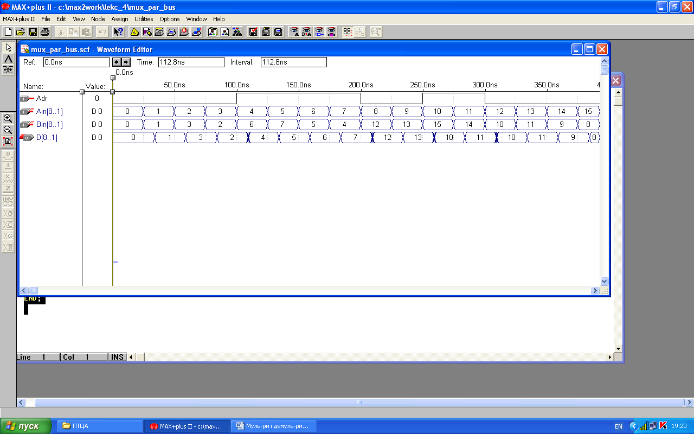Create a new file with the toolbar icon
Image resolution: width=694 pixels, height=434 pixels.
point(8,32)
